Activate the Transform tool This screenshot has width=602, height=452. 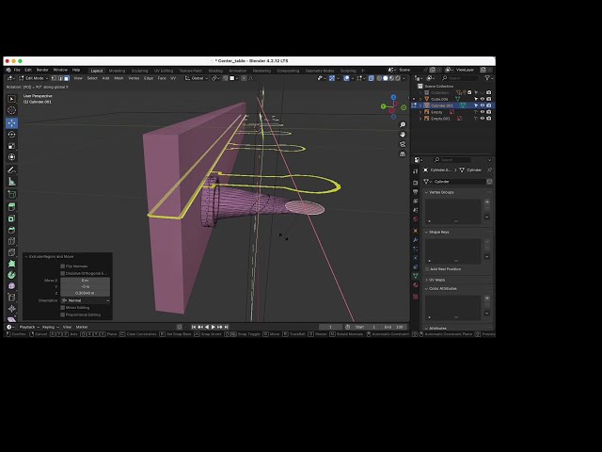(11, 157)
